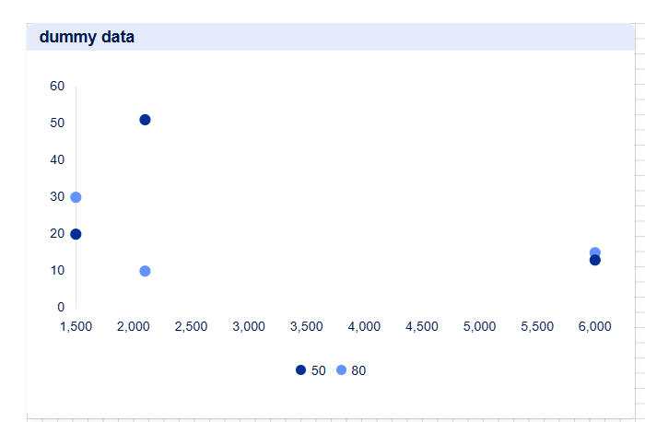Select the legend label 50
Screen dimensions: 645x422
(x=319, y=370)
